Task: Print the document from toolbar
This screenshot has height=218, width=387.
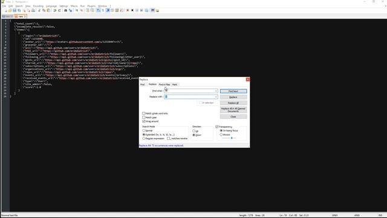Action: pos(33,10)
